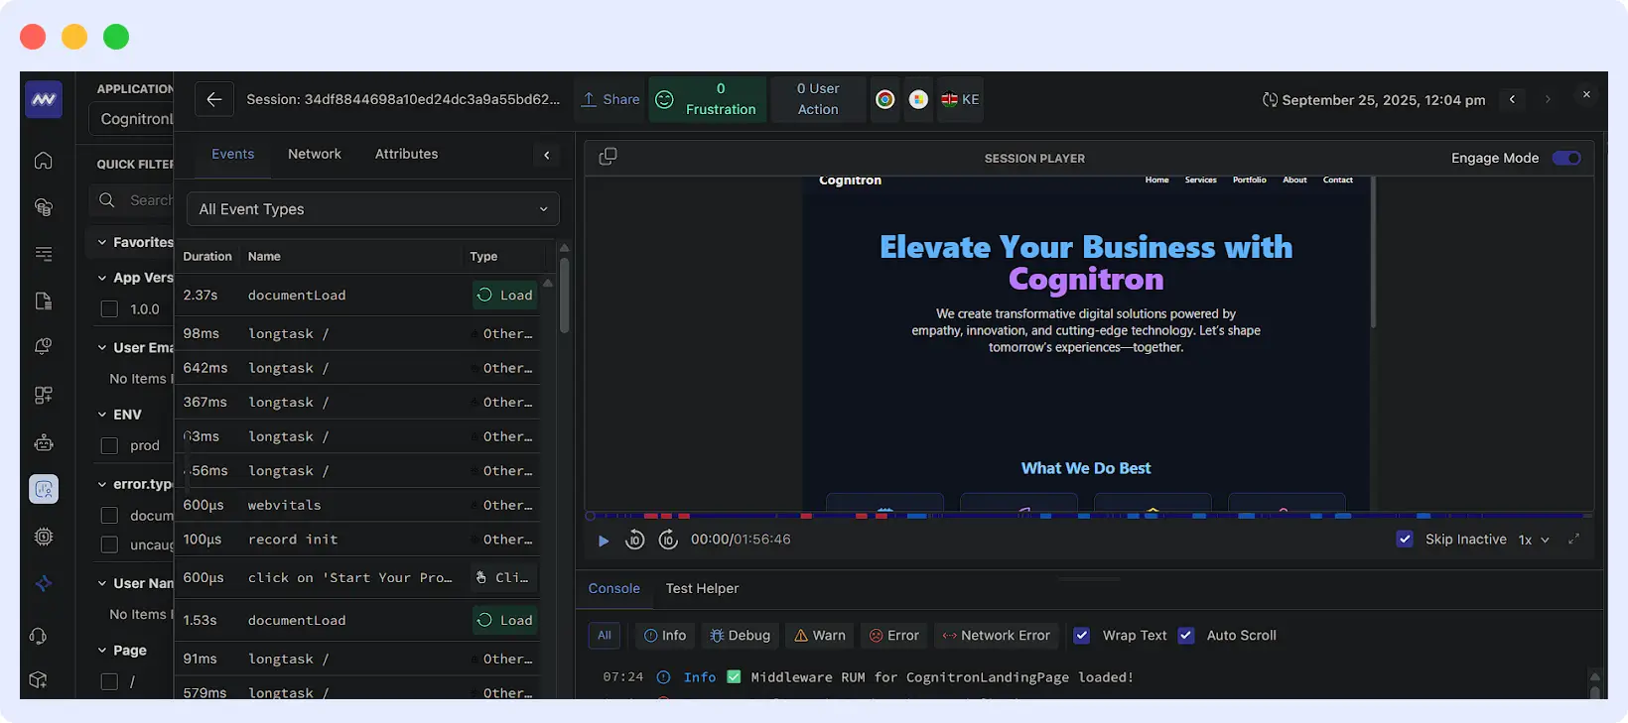Click the session timeline progress bar
The width and height of the screenshot is (1628, 723).
pyautogui.click(x=1089, y=516)
